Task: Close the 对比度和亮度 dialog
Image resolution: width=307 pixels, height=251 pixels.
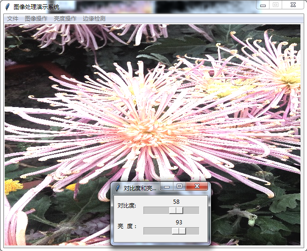Action: pos(197,186)
